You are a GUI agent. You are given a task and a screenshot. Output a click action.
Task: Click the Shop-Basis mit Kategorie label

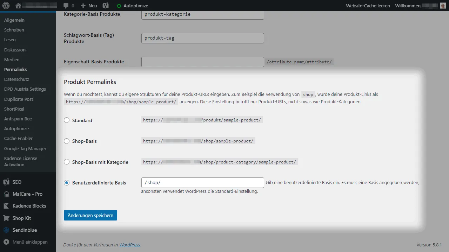point(100,162)
